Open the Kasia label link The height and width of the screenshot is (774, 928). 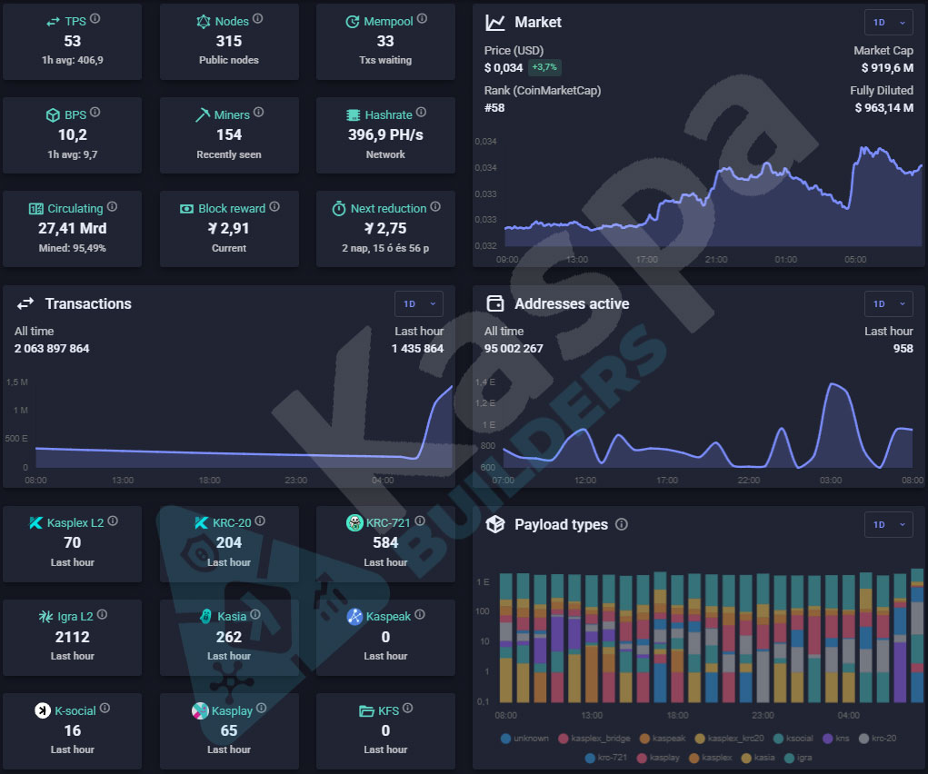(232, 617)
